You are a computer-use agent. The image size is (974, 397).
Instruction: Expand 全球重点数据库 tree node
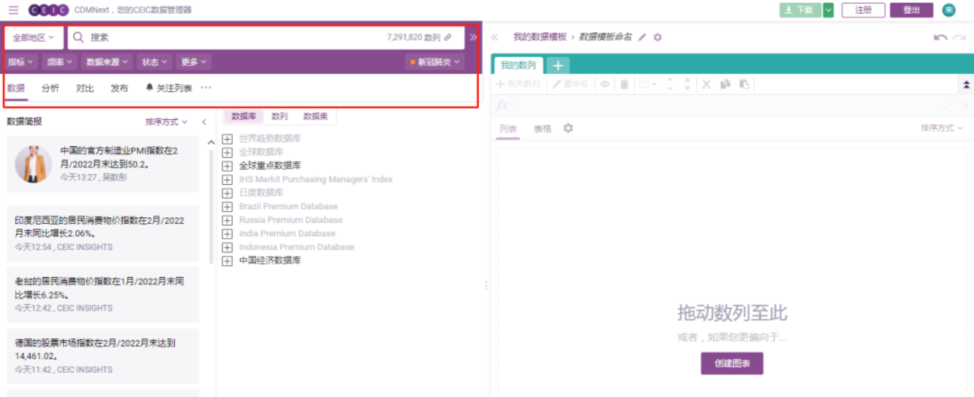(227, 166)
